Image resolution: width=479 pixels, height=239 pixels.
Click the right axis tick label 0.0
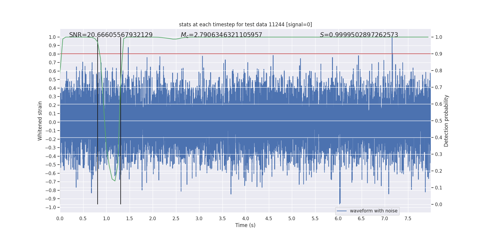pos(439,204)
